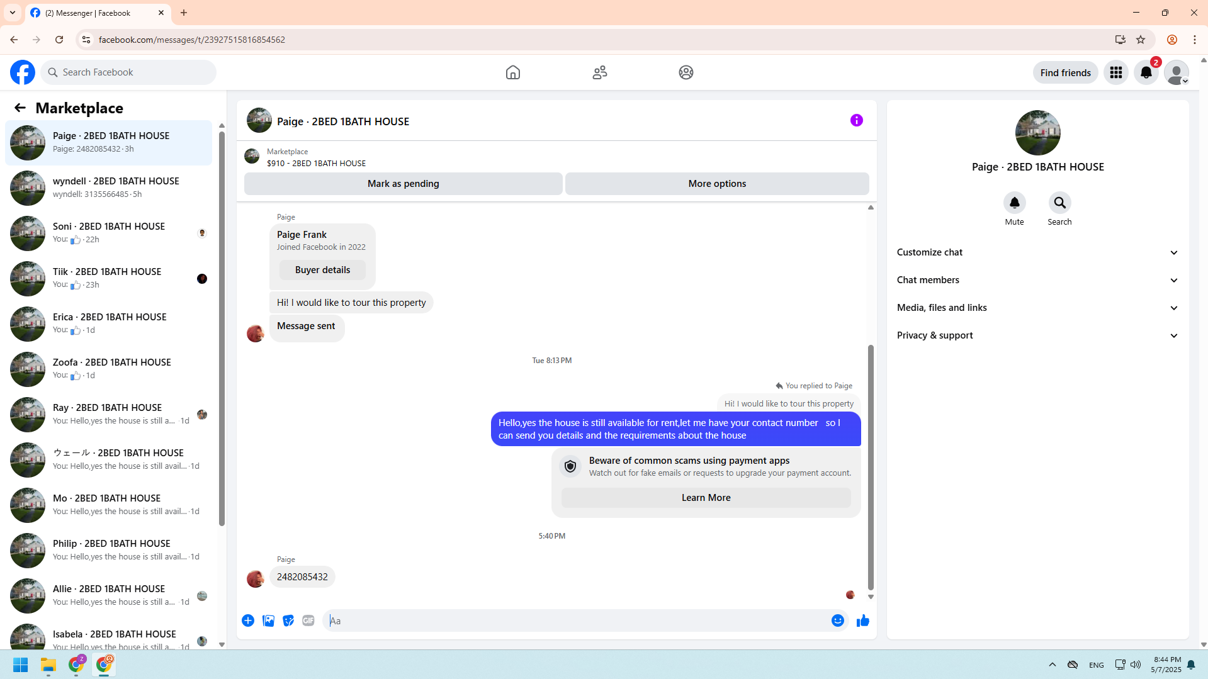
Task: Send a thumbs-up like
Action: [863, 620]
